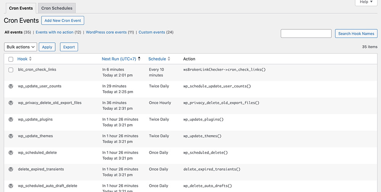The height and width of the screenshot is (192, 381).
Task: Click Every 10 minutes schedule cell
Action: pos(157,72)
